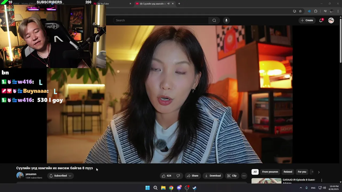The image size is (342, 192).
Task: Open Chrome extensions puzzle icon
Action: pyautogui.click(x=316, y=11)
